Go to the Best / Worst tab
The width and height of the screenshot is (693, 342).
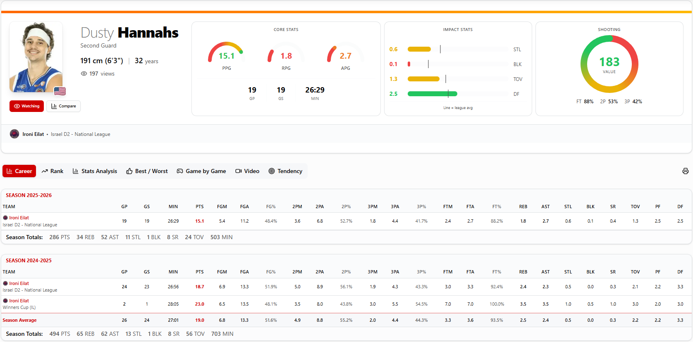147,171
